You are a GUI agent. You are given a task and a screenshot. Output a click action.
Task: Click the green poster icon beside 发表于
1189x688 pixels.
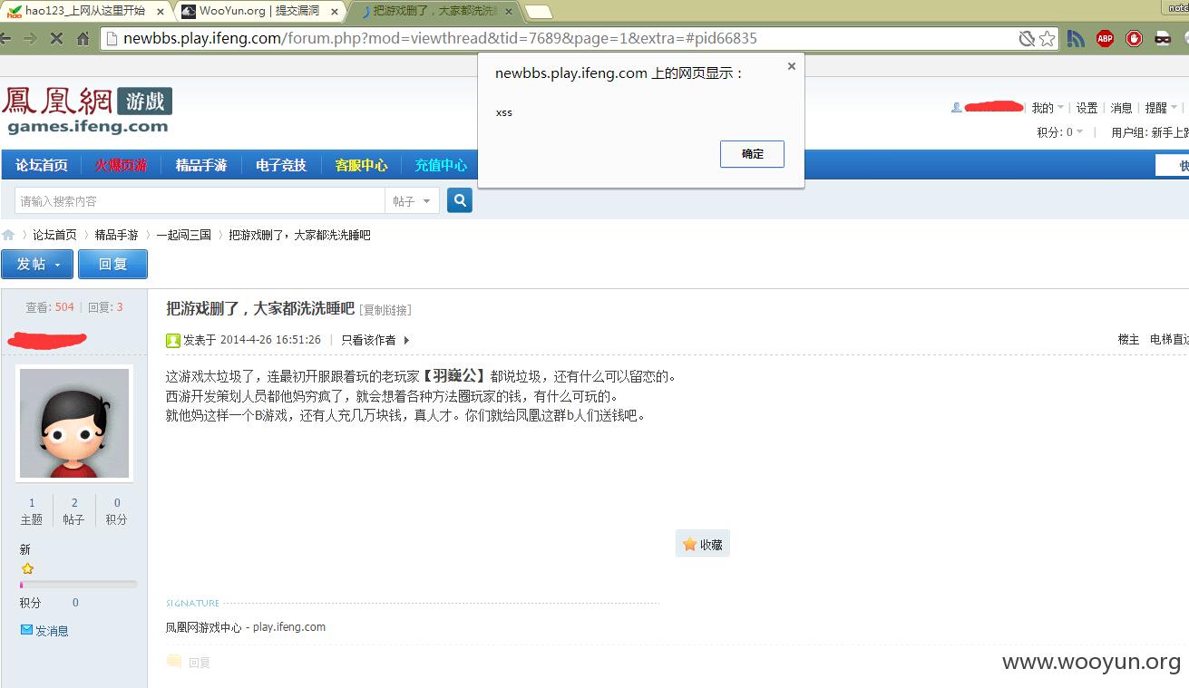coord(173,340)
